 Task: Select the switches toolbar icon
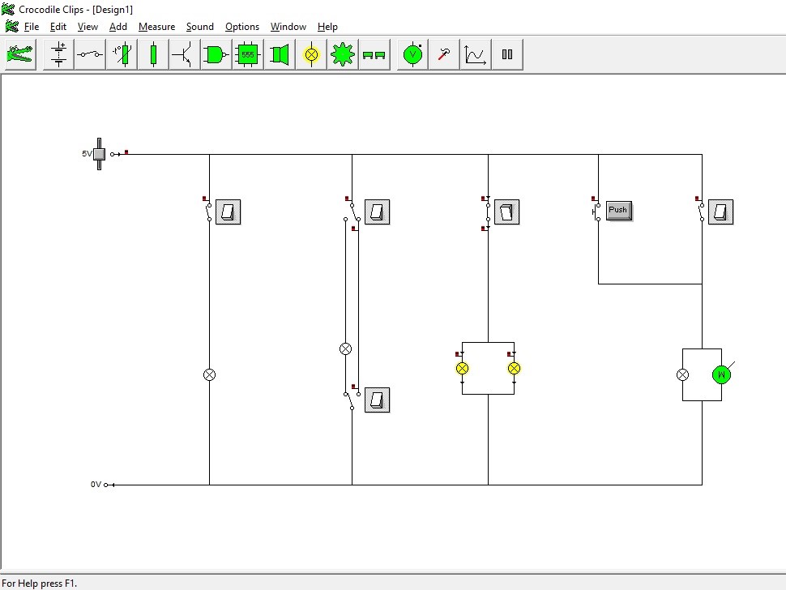(x=90, y=54)
